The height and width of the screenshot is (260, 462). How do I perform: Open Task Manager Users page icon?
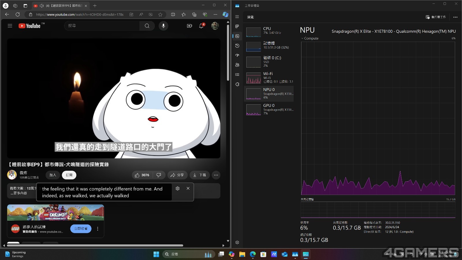pyautogui.click(x=237, y=65)
